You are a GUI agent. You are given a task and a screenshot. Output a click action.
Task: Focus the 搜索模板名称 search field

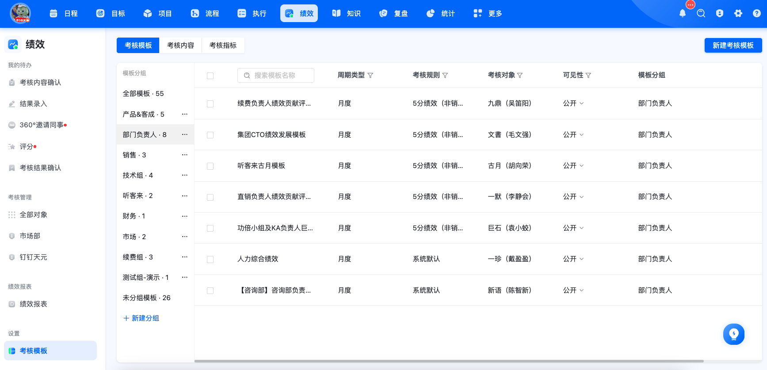[x=276, y=76]
